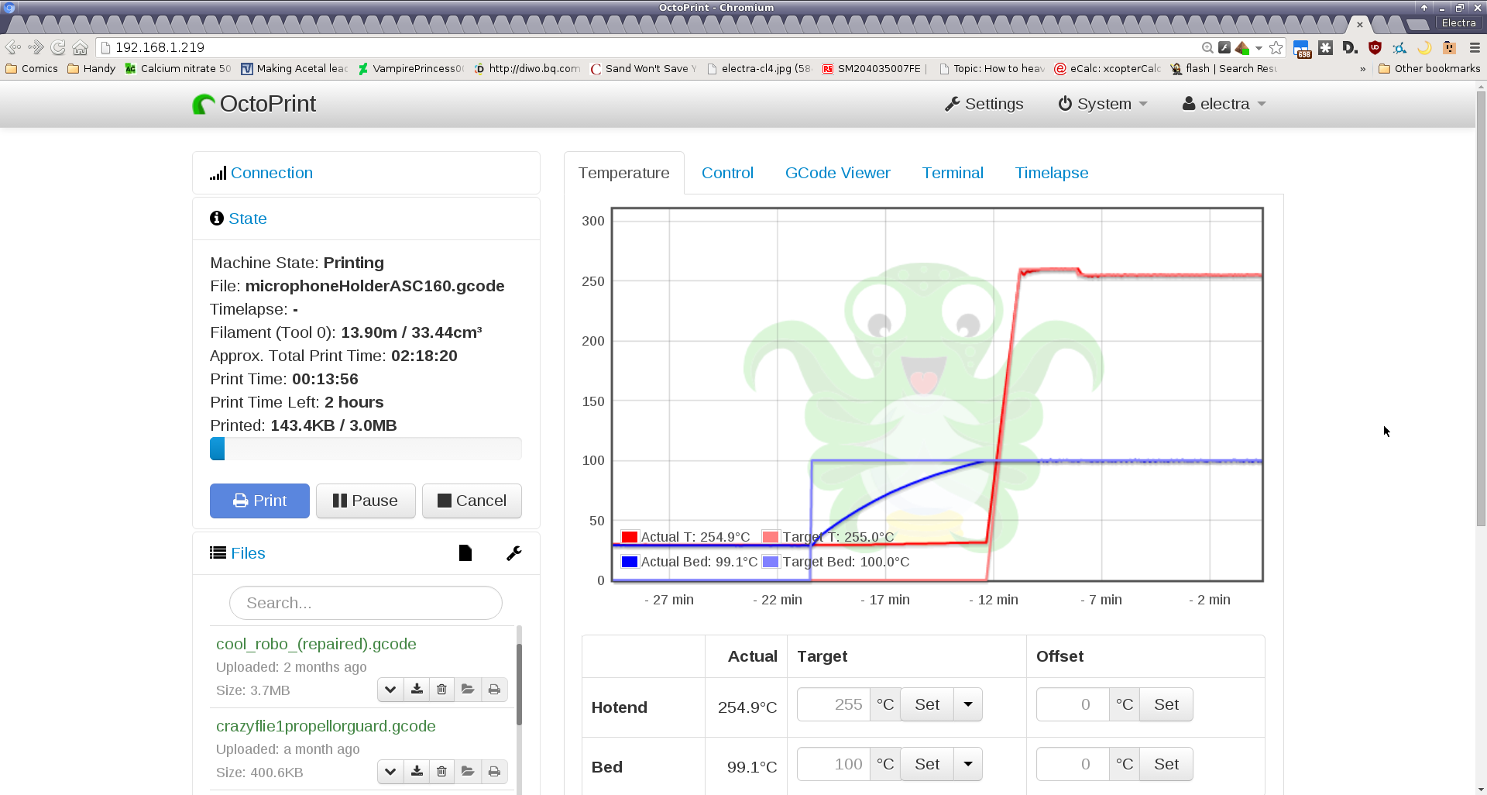Open Bed target temperature preset dropdown
Screen dimensions: 1487x795
point(968,764)
